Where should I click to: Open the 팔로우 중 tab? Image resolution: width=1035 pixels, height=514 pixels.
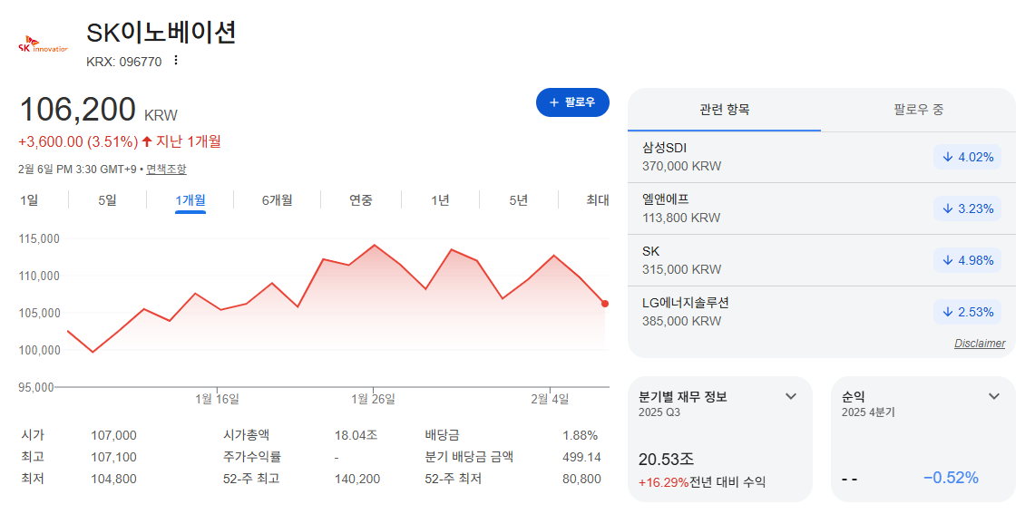click(x=918, y=110)
